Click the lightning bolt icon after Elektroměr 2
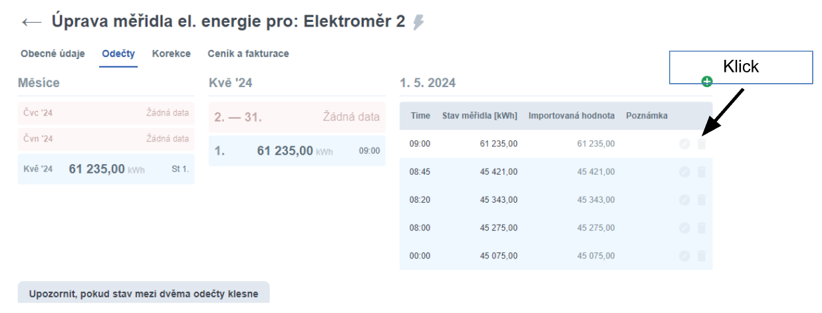This screenshot has height=313, width=822. 418,23
